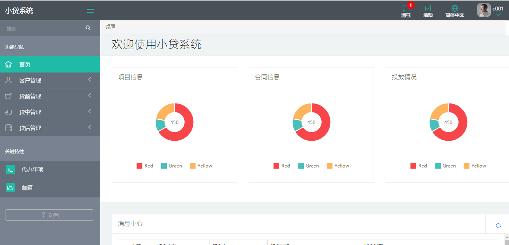Toggle Red legend in 项目信息 chart
The image size is (509, 245).
pos(145,166)
